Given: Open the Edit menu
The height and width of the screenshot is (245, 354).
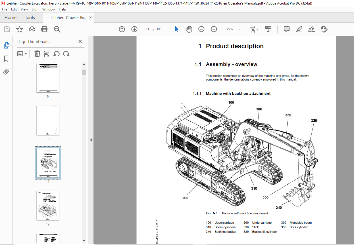Looking at the screenshot, I should tap(14, 9).
